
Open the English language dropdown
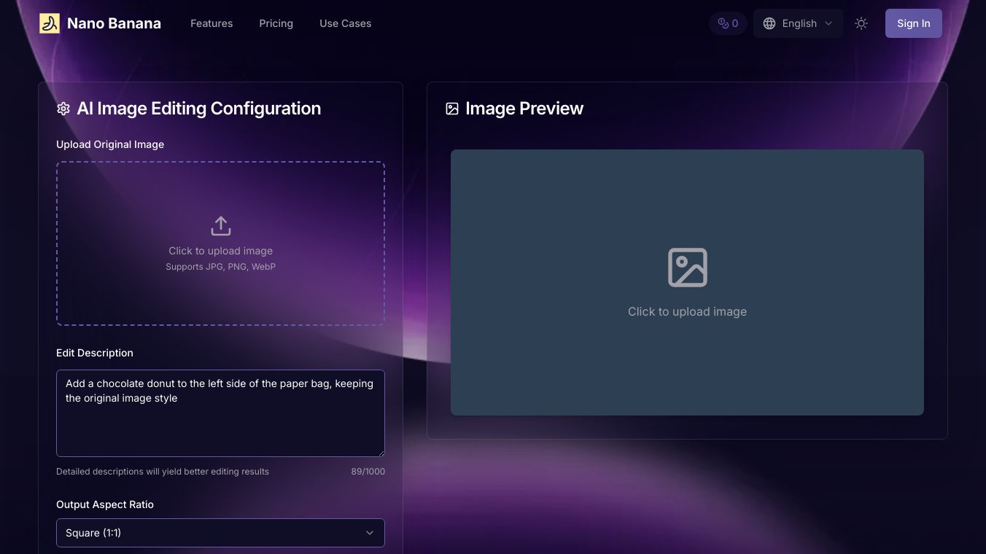pyautogui.click(x=798, y=23)
